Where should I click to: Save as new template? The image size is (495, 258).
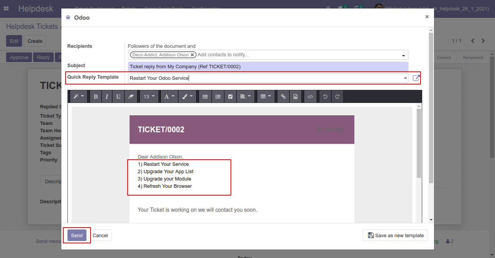[x=395, y=235]
